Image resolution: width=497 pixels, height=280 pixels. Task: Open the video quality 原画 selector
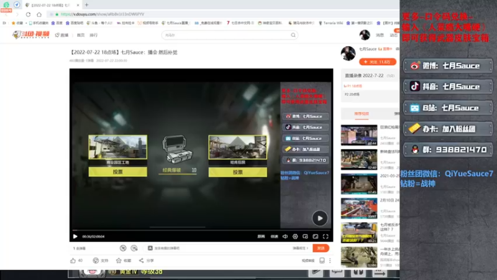tap(261, 236)
